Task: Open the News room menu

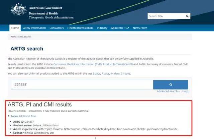Action: (140, 28)
